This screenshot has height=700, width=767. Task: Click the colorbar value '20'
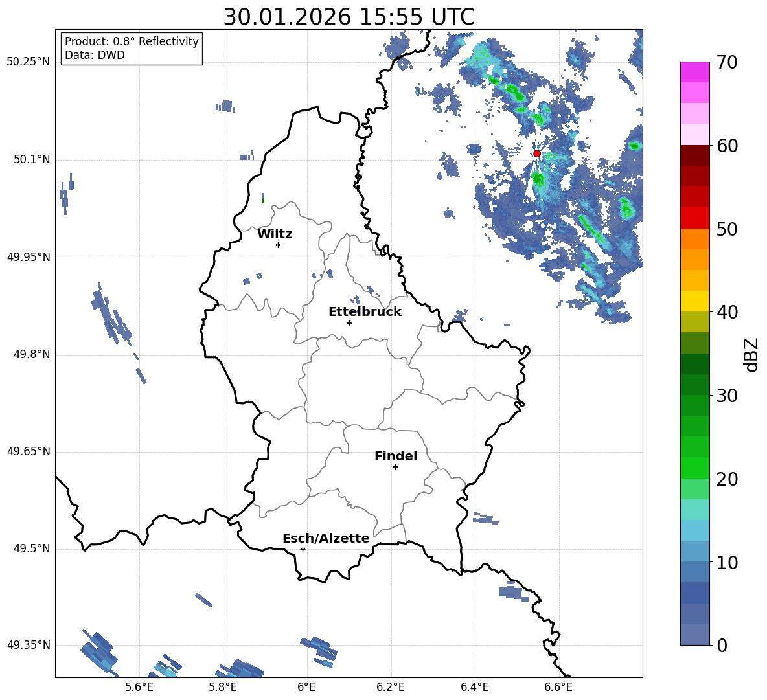point(726,479)
